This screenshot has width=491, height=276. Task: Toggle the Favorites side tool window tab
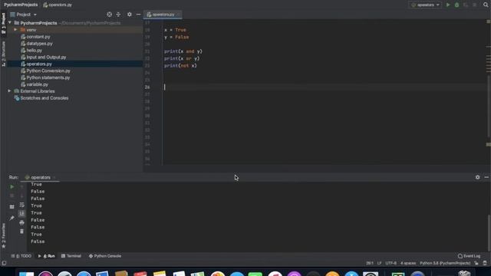pyautogui.click(x=3, y=236)
